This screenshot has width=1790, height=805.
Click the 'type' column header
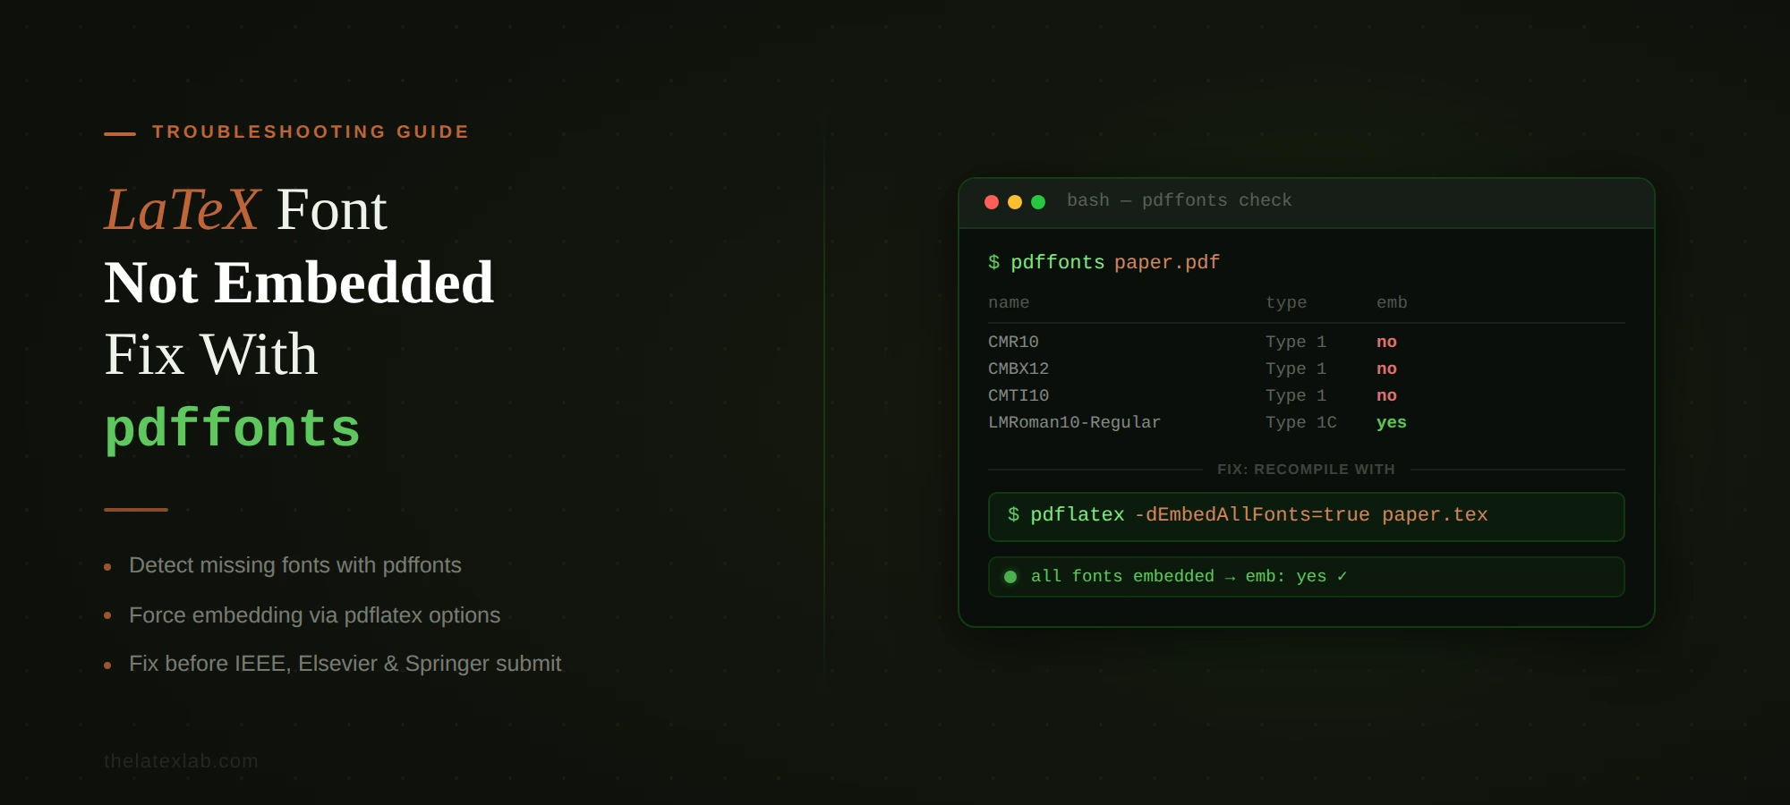(1286, 302)
